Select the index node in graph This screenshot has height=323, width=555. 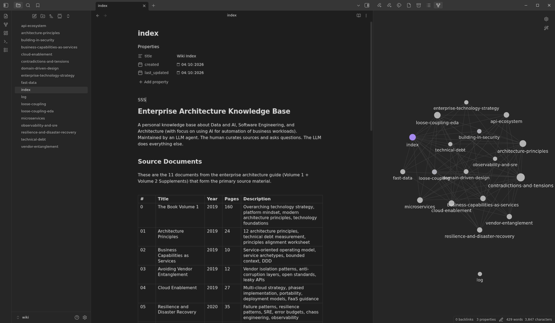[413, 137]
